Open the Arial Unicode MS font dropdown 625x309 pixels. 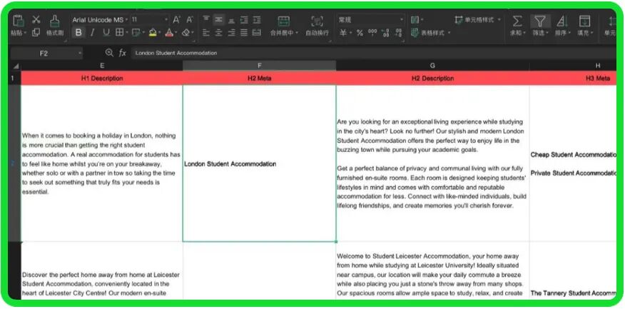(100, 19)
